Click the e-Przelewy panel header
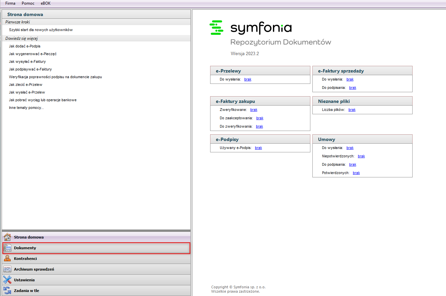446x296 pixels. pyautogui.click(x=260, y=70)
